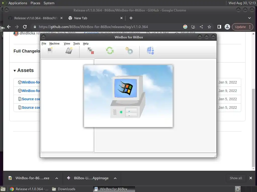Go back in Chrome with back arrow
The image size is (257, 192).
(x=9, y=27)
